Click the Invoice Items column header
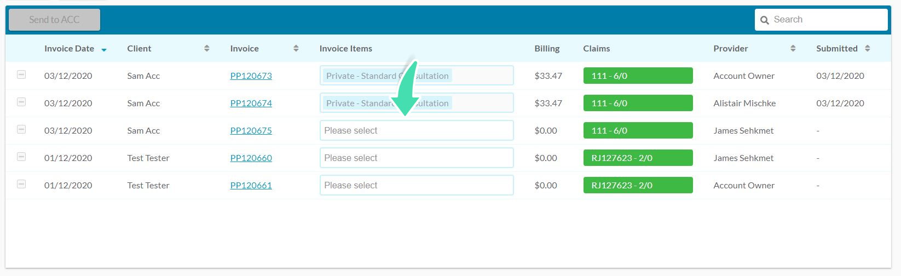The height and width of the screenshot is (276, 901). tap(345, 48)
